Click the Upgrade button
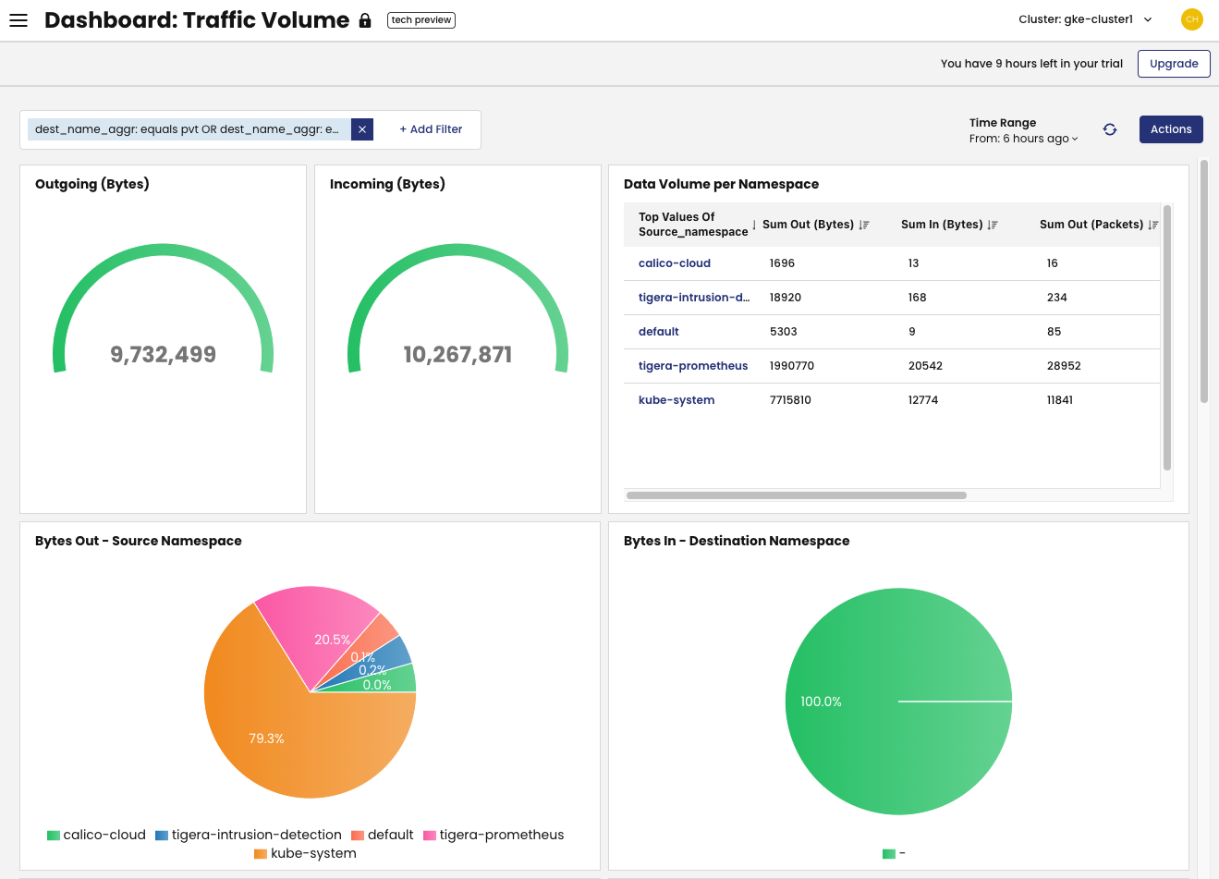 pos(1173,64)
